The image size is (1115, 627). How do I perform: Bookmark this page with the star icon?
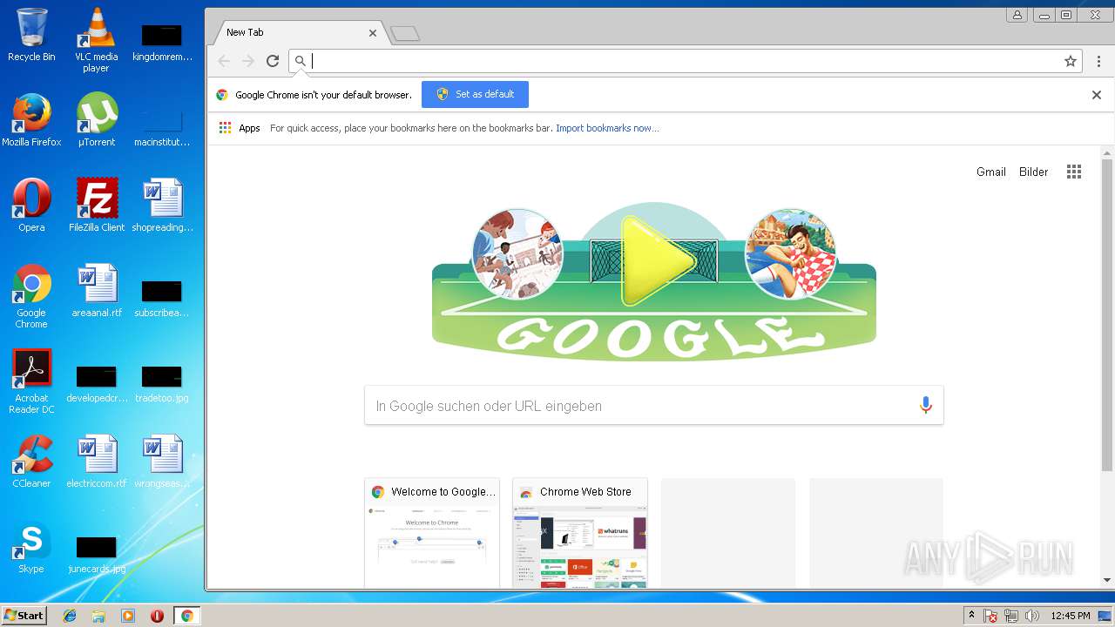1071,61
